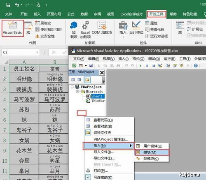Switch to 文件 ribbon tab
The height and width of the screenshot is (180, 206).
coord(9,14)
